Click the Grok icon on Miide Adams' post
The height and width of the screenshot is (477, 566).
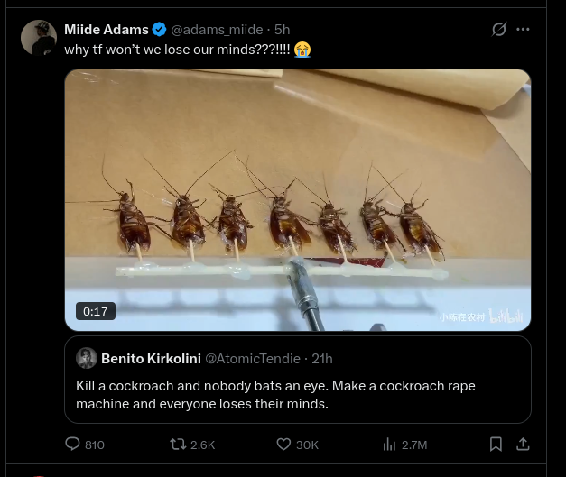point(499,30)
